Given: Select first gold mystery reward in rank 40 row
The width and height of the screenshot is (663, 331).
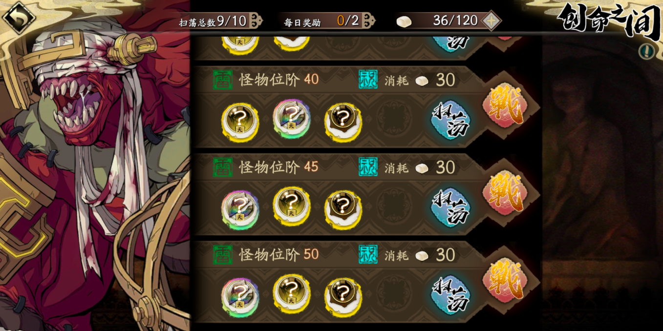Looking at the screenshot, I should coord(240,122).
